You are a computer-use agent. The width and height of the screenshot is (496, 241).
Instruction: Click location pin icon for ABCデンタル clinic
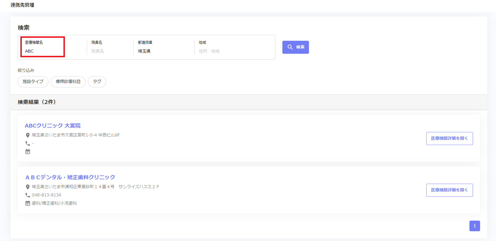28,187
